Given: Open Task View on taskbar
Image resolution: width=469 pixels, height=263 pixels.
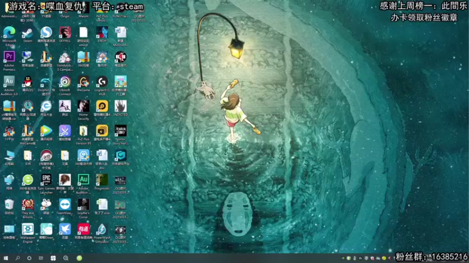Looking at the screenshot, I should pyautogui.click(x=41, y=258).
